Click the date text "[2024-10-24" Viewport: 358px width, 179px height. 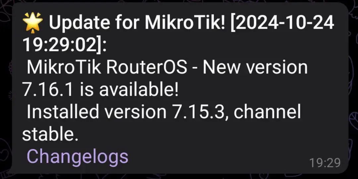coord(282,23)
